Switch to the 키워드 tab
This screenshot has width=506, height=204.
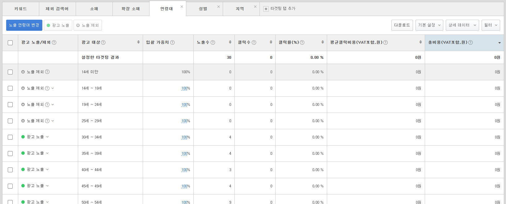click(21, 9)
